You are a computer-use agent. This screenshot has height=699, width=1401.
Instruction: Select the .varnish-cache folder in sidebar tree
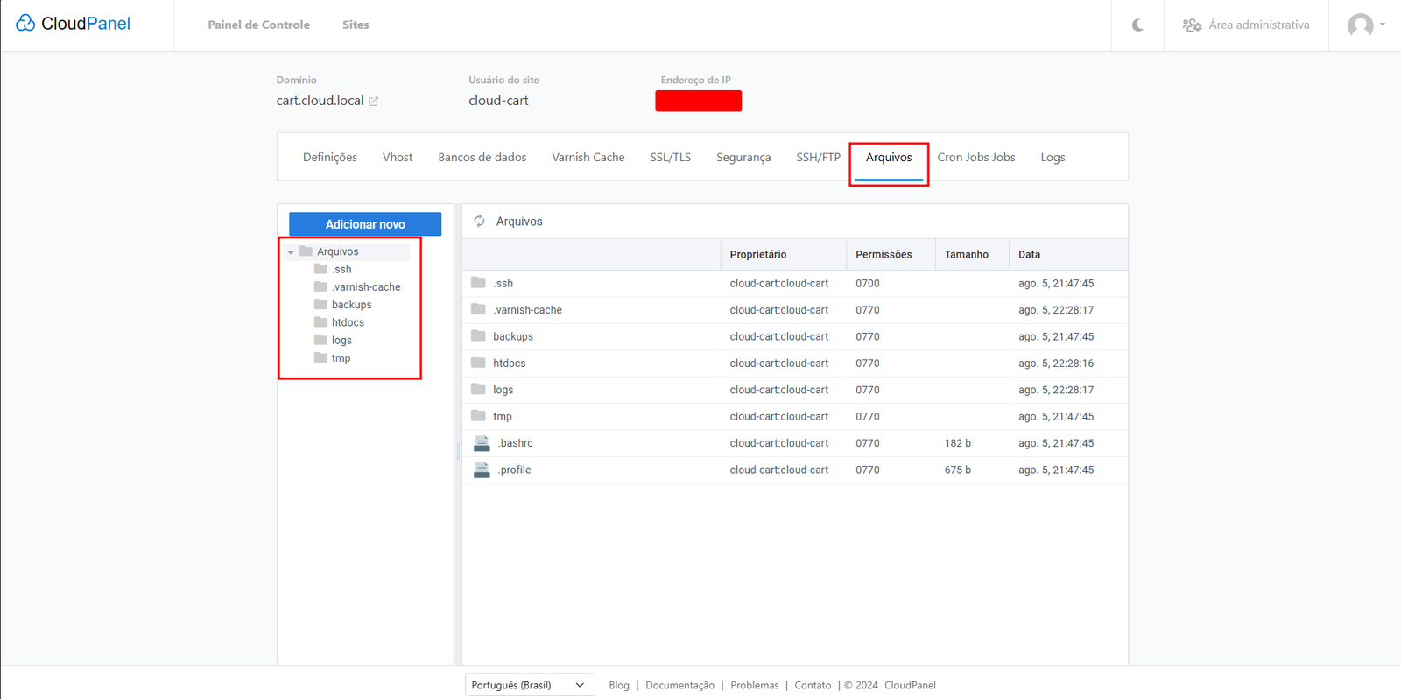pyautogui.click(x=365, y=287)
